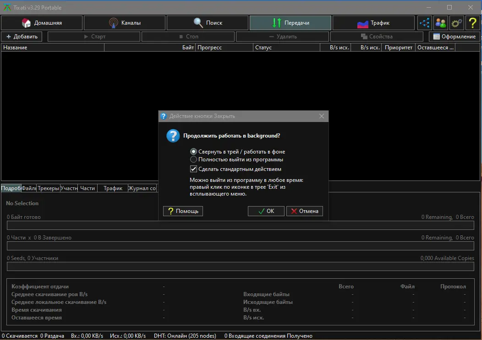Image resolution: width=482 pixels, height=340 pixels.
Task: Confirm the dialog with OK
Action: 266,211
